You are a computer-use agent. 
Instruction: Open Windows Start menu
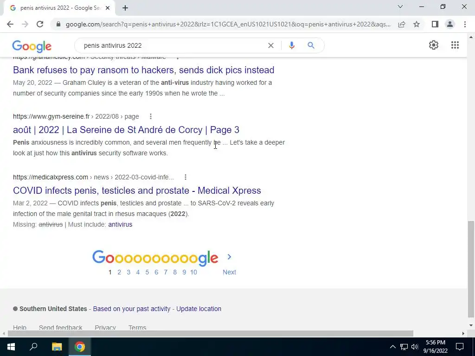point(11,347)
